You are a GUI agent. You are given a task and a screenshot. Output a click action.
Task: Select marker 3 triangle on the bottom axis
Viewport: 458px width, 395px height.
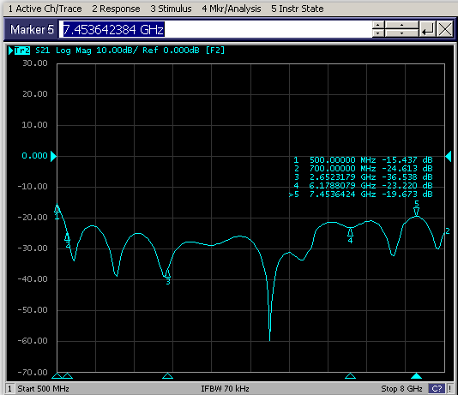167,375
